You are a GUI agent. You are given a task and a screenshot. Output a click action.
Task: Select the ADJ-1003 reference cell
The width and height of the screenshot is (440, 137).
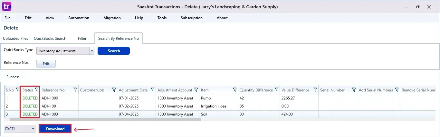pyautogui.click(x=59, y=114)
